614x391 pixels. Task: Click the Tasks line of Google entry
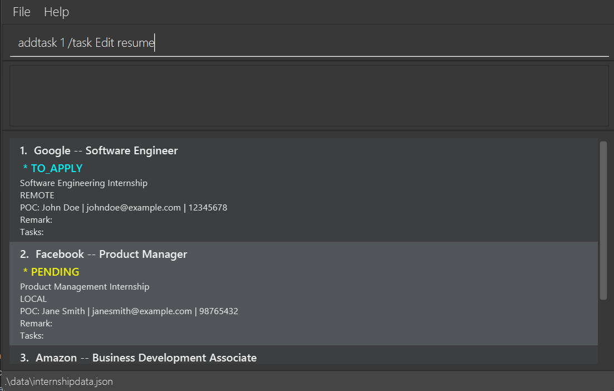(32, 232)
